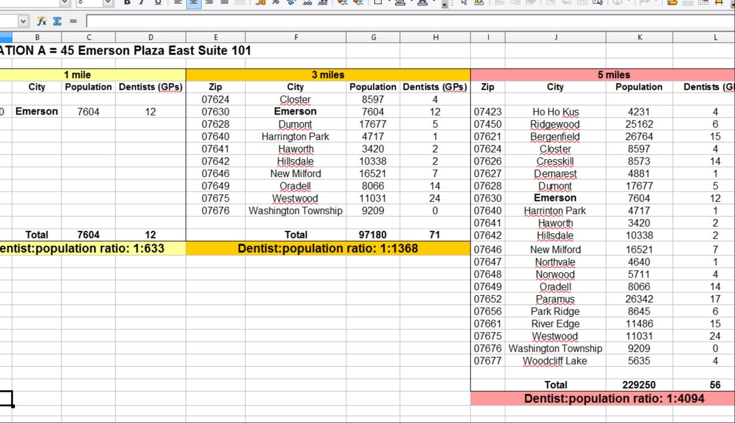Click 'Ridgewood' city cell
Image resolution: width=735 pixels, height=423 pixels.
[555, 124]
